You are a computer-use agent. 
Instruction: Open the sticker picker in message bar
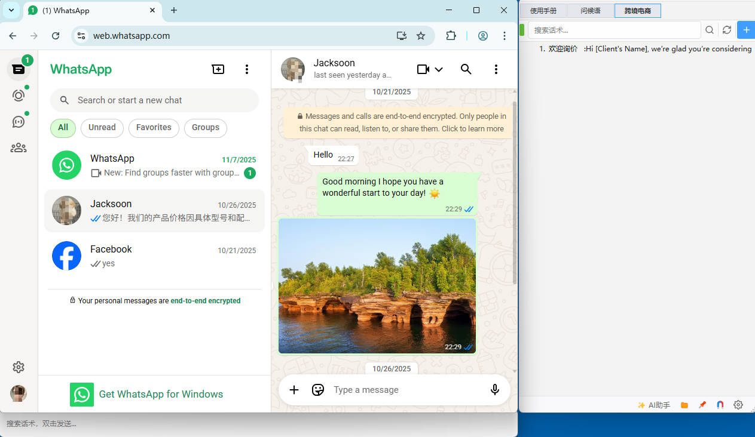[317, 390]
